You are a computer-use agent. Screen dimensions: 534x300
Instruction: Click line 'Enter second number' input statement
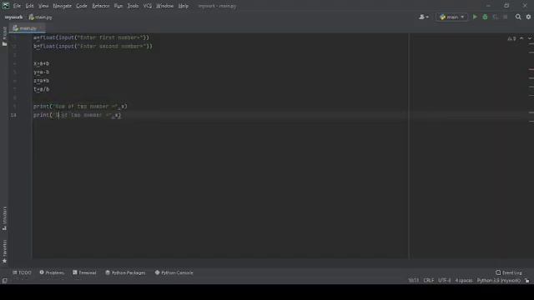click(x=93, y=47)
